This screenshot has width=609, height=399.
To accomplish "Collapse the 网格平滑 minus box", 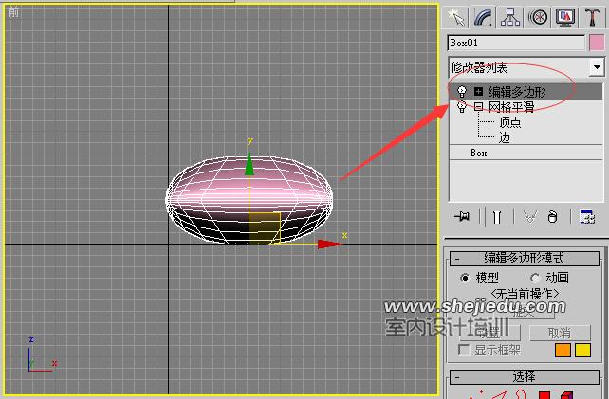I will (x=478, y=106).
